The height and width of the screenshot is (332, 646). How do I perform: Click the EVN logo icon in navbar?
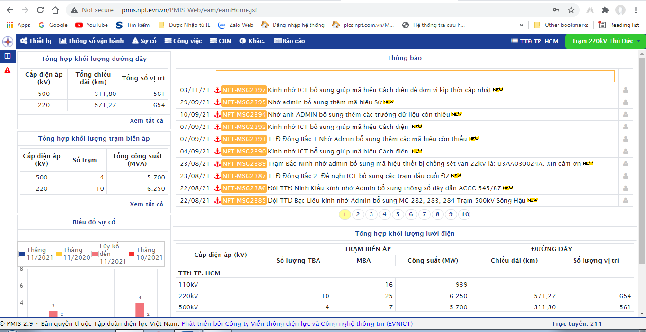click(8, 42)
